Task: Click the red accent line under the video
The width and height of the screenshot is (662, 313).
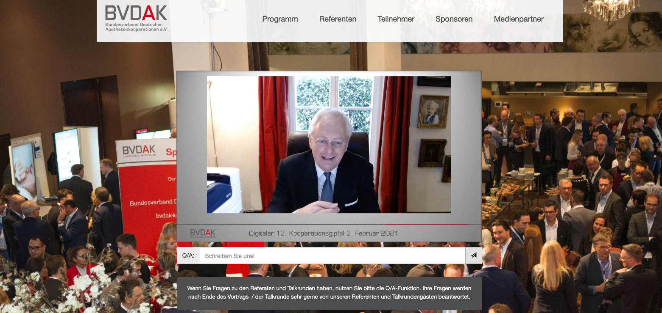Action: 426,224
